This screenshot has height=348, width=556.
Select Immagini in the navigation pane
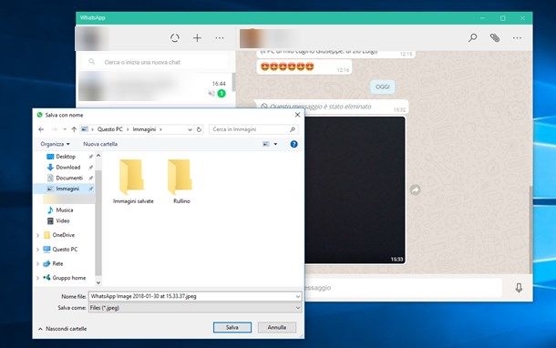pyautogui.click(x=67, y=189)
